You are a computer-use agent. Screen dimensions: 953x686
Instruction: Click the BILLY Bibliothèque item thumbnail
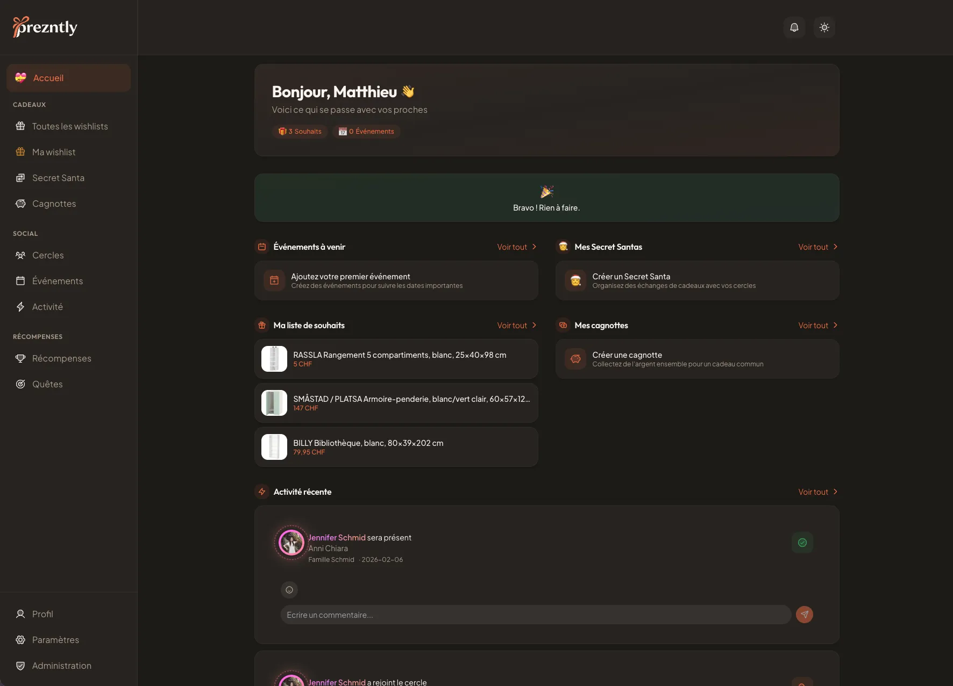click(x=274, y=446)
